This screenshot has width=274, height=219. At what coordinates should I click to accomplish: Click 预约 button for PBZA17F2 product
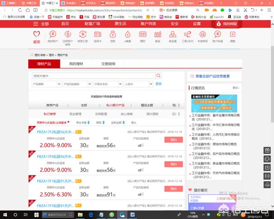coord(173,140)
